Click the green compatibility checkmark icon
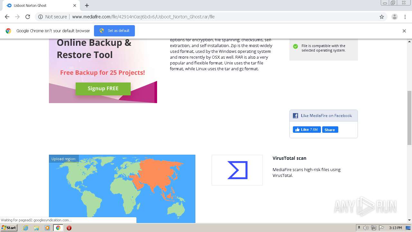 [295, 46]
